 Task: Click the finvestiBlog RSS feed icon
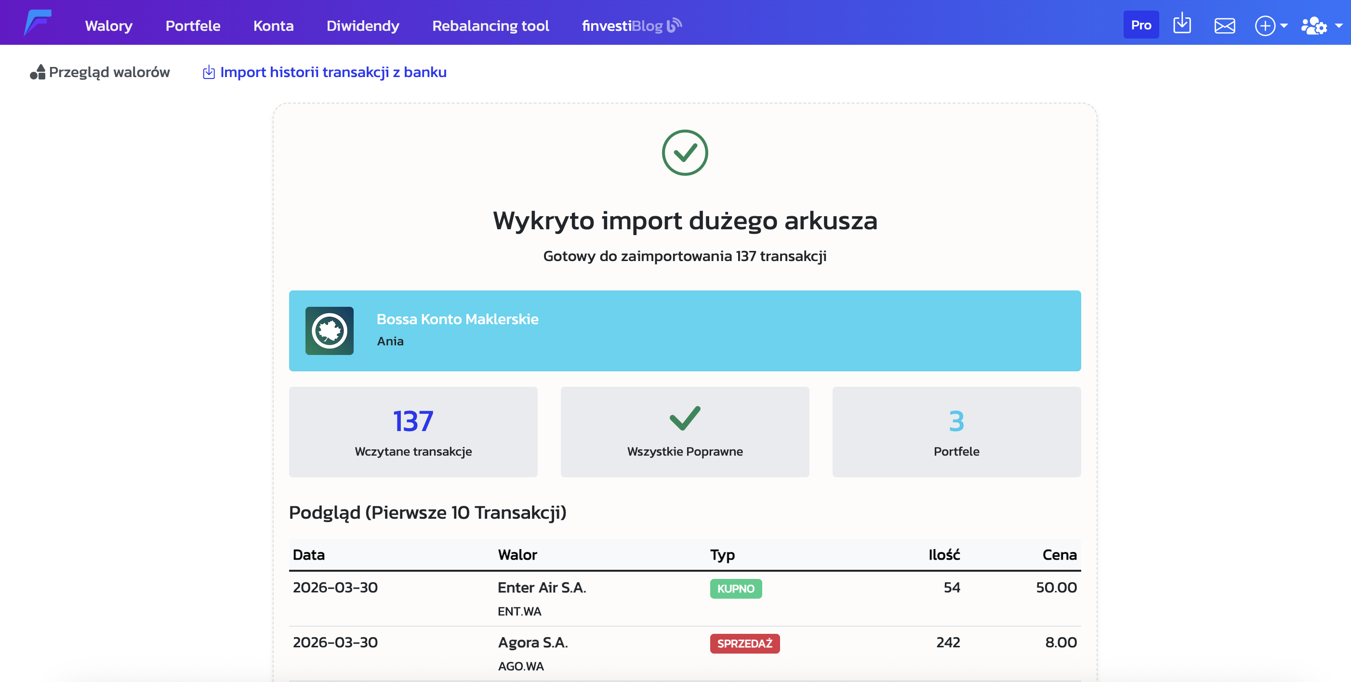tap(674, 25)
